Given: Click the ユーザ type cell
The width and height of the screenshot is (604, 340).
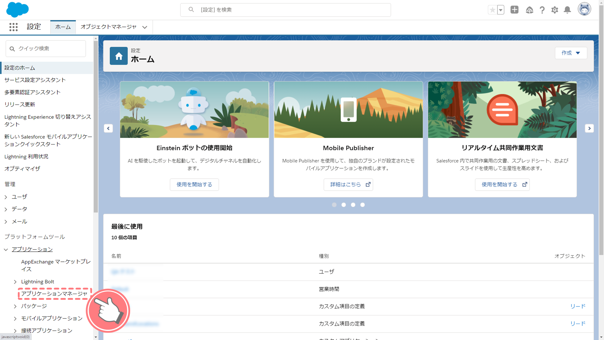Looking at the screenshot, I should pyautogui.click(x=326, y=272).
